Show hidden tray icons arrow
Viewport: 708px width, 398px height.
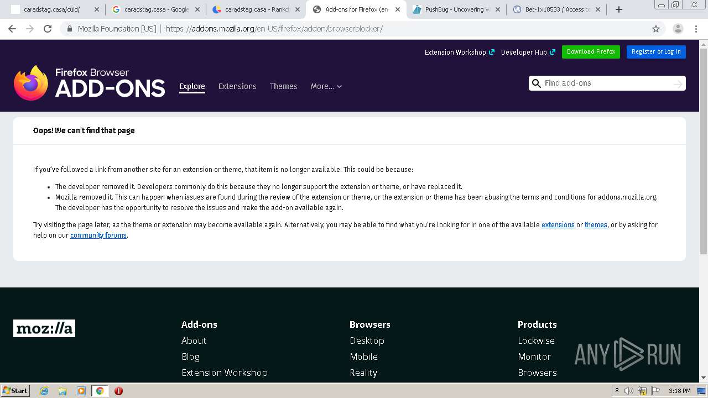(617, 390)
